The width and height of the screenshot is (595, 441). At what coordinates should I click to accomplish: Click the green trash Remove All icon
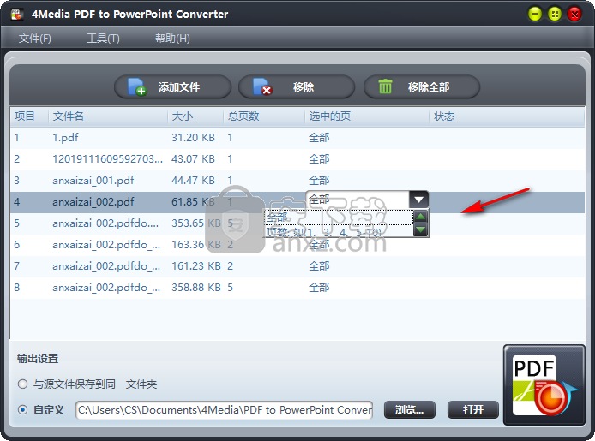click(x=385, y=86)
